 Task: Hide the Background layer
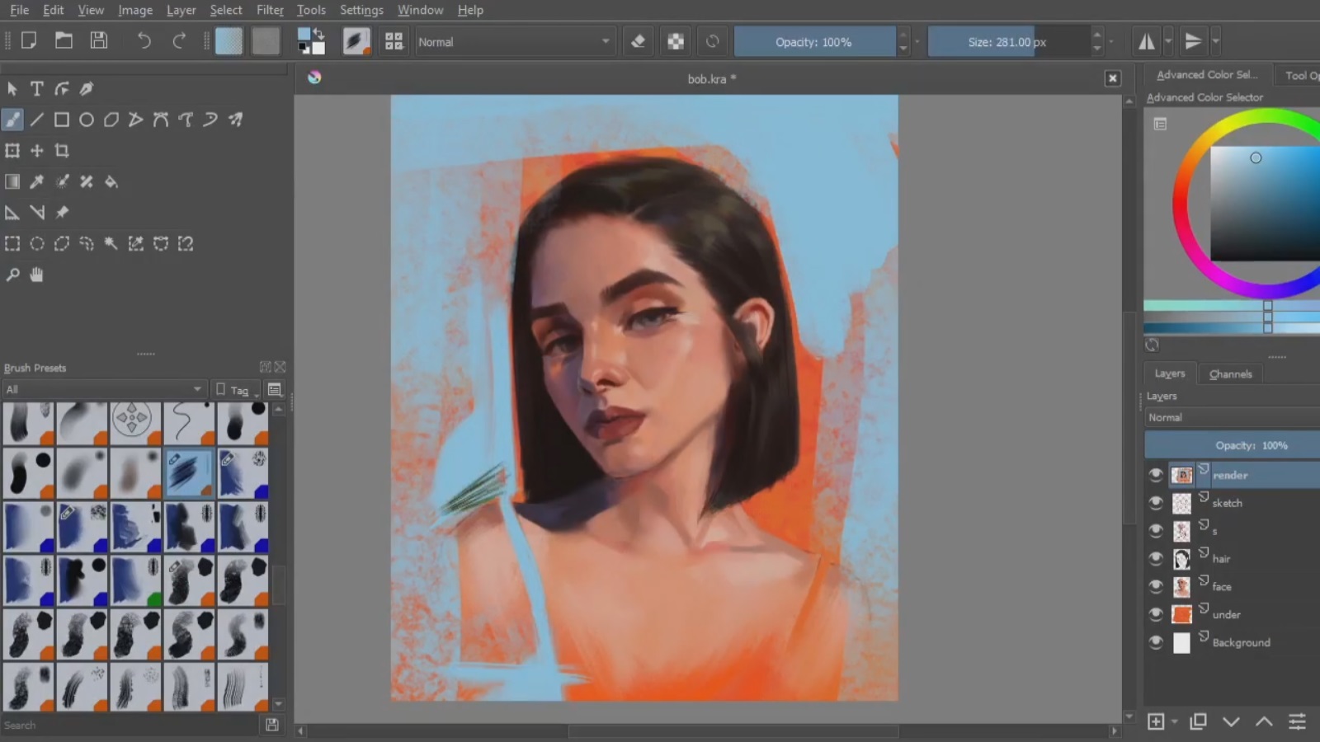tap(1156, 642)
